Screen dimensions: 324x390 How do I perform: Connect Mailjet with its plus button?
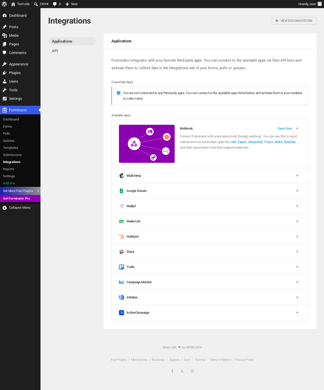point(297,206)
